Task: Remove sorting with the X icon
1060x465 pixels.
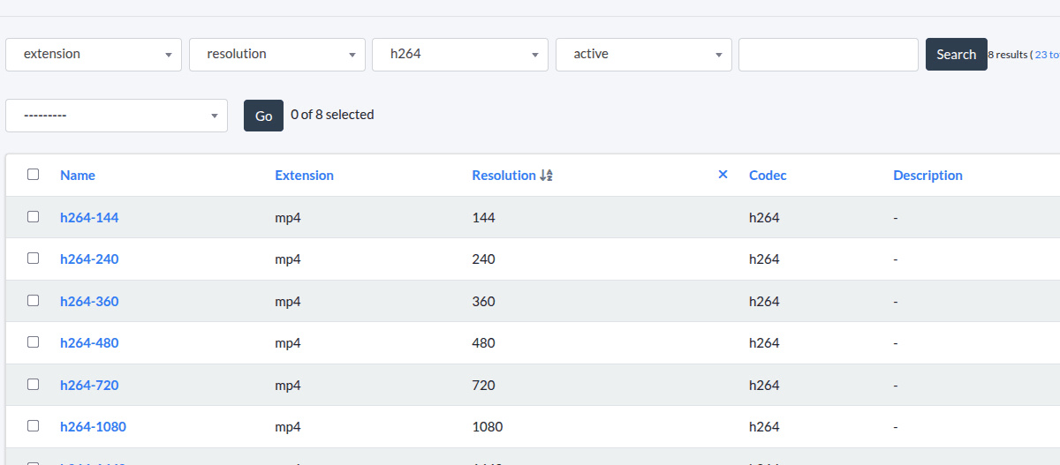Action: pyautogui.click(x=723, y=175)
